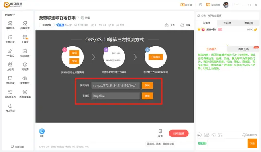This screenshot has height=152, width=261.
Task: Switch to the 粉丝榜 fans ranking tab
Action: click(227, 23)
